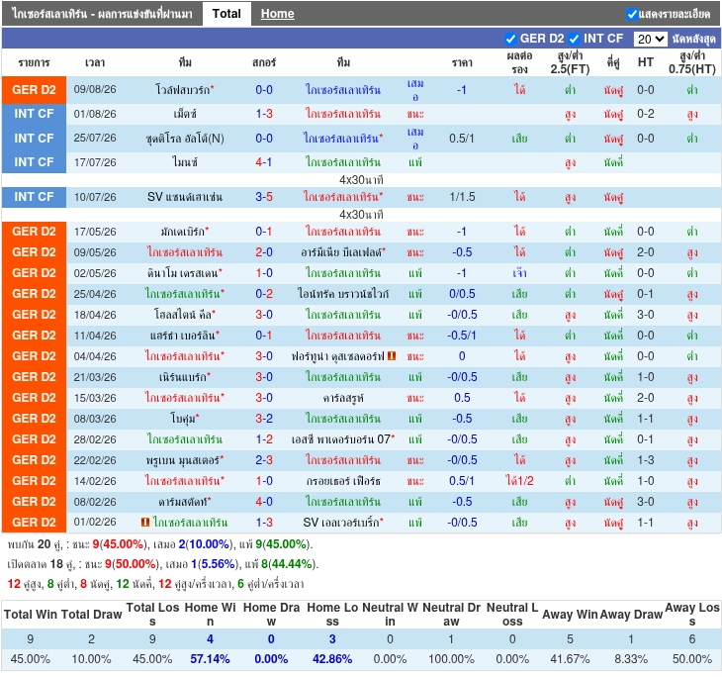722x677 pixels.
Task: Select away team ending 07 on 28/02/26
Action: point(343,439)
